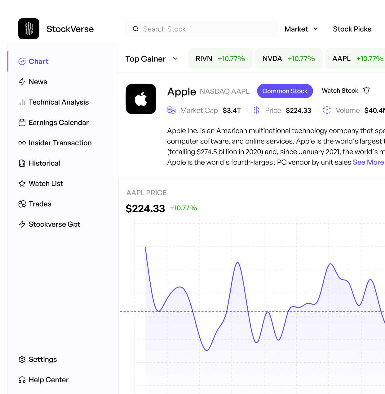The image size is (385, 394).
Task: Open Stock Picks in top navigation
Action: (x=352, y=29)
